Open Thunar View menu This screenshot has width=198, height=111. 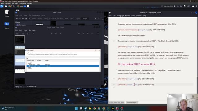click(25, 15)
